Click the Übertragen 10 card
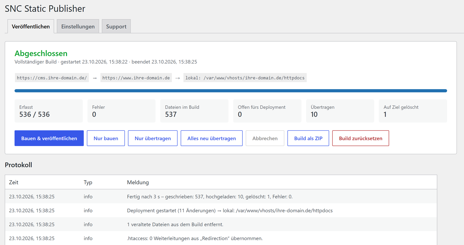This screenshot has height=245, width=464. (340, 111)
